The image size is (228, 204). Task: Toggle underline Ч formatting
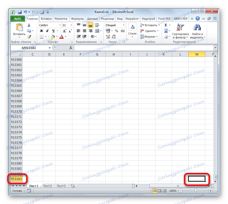point(53,31)
